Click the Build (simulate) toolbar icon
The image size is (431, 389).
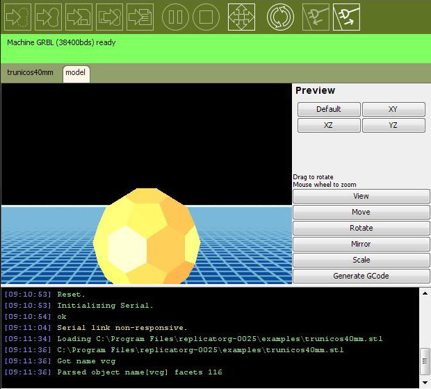click(18, 17)
